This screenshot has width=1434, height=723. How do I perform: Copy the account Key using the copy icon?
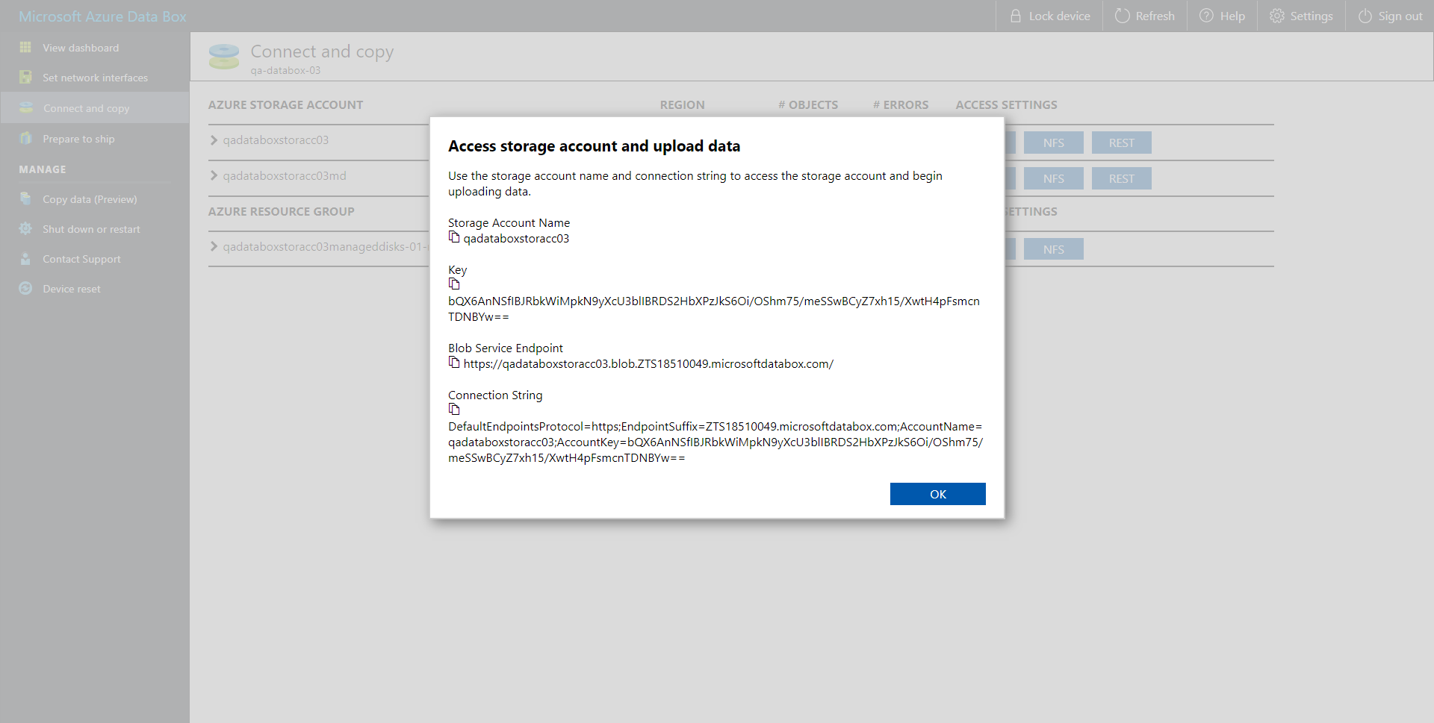tap(454, 283)
